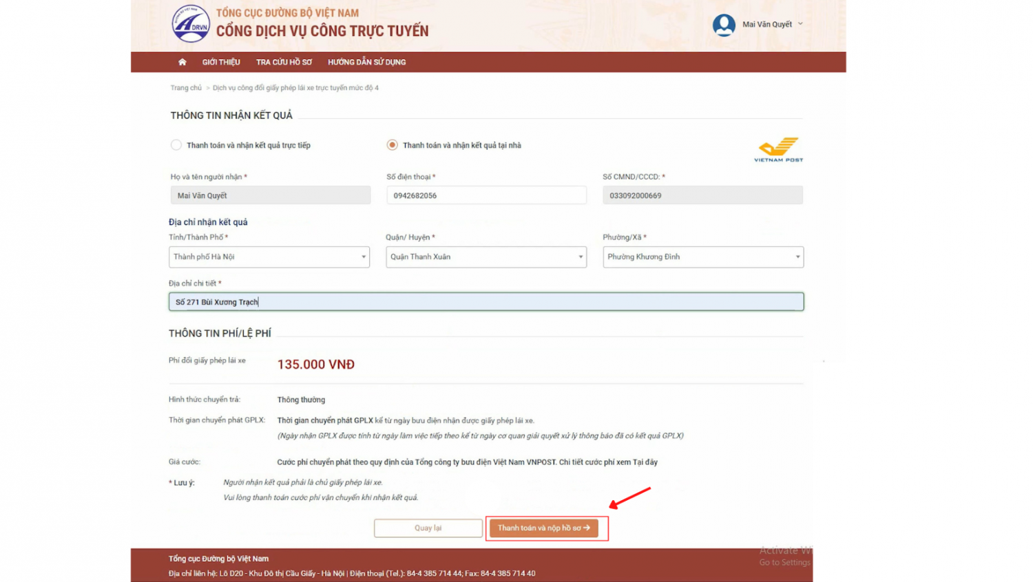Click the home icon in navigation bar

(182, 62)
